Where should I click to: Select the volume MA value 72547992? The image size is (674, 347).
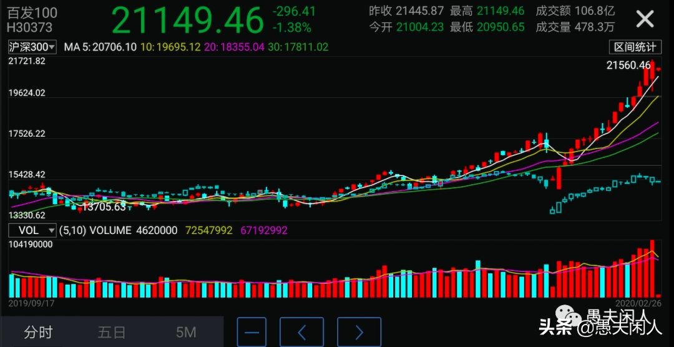point(209,230)
